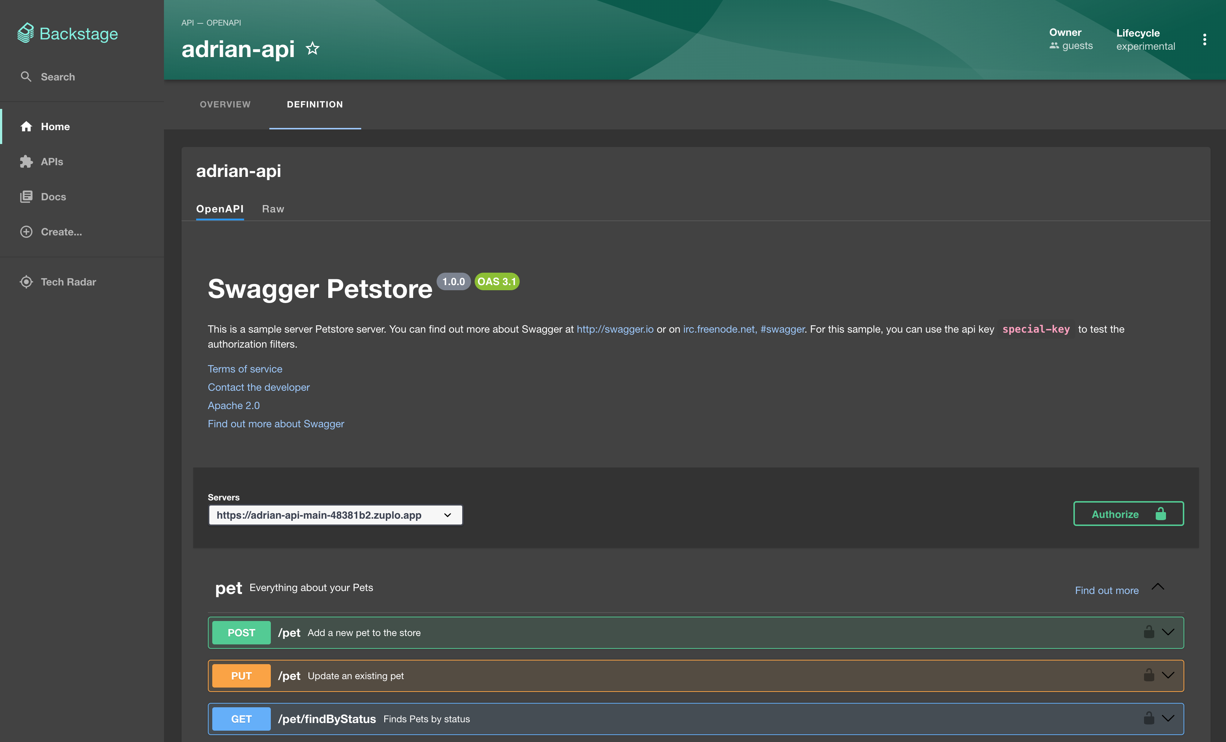Collapse the pet tag section
This screenshot has height=742, width=1226.
pos(1158,587)
